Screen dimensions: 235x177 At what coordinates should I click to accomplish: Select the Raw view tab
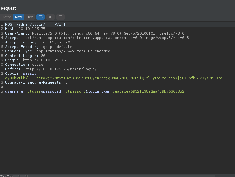point(19,17)
